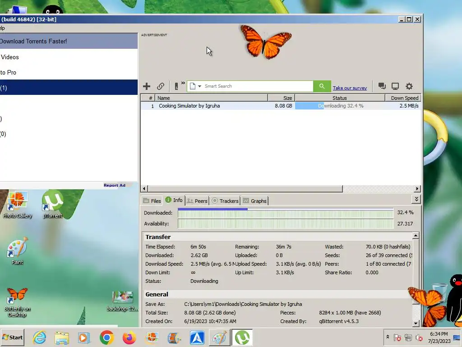Open Photo Gallery taskbar icon
This screenshot has height=347, width=462.
152,337
